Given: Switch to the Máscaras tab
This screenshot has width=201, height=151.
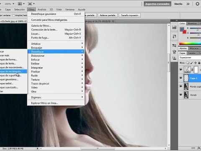Looking at the screenshot, I should (194, 48).
